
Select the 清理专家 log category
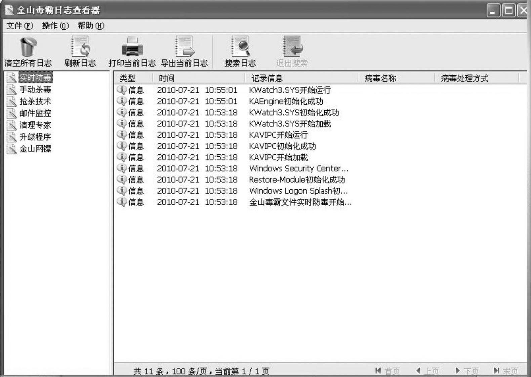[x=35, y=125]
